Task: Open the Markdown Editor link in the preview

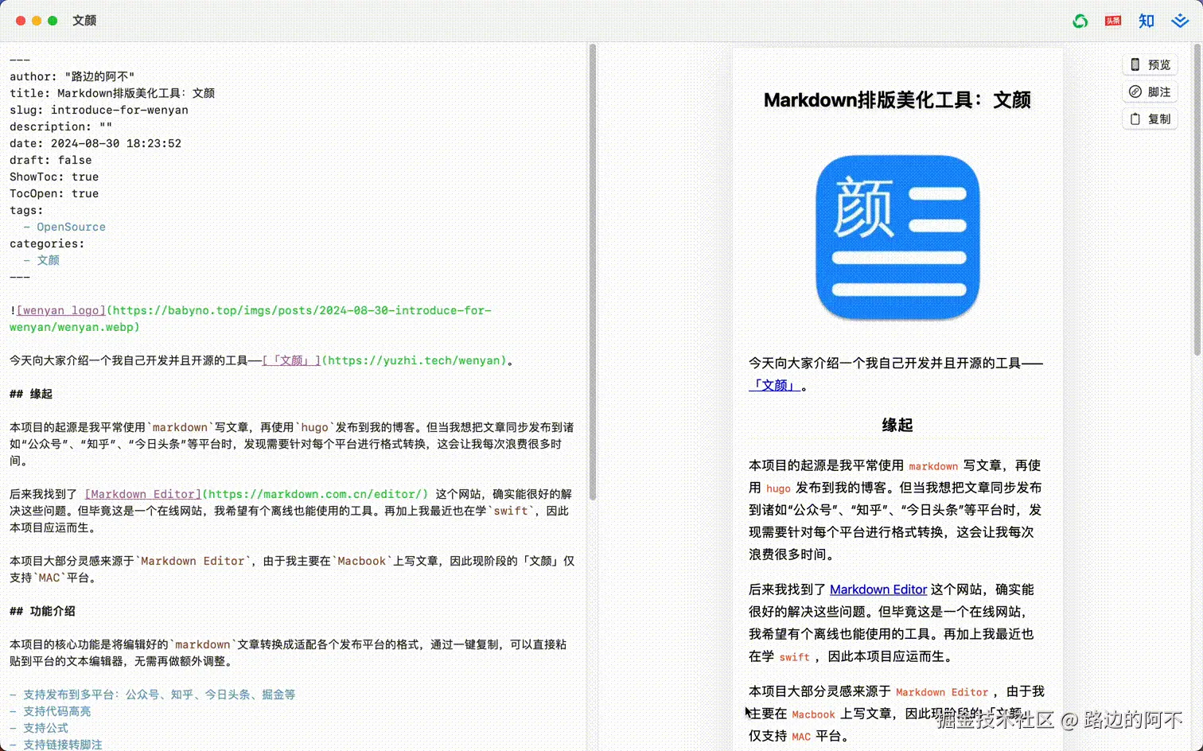Action: (878, 590)
